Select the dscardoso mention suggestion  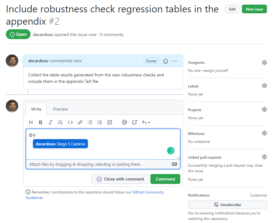coord(60,144)
